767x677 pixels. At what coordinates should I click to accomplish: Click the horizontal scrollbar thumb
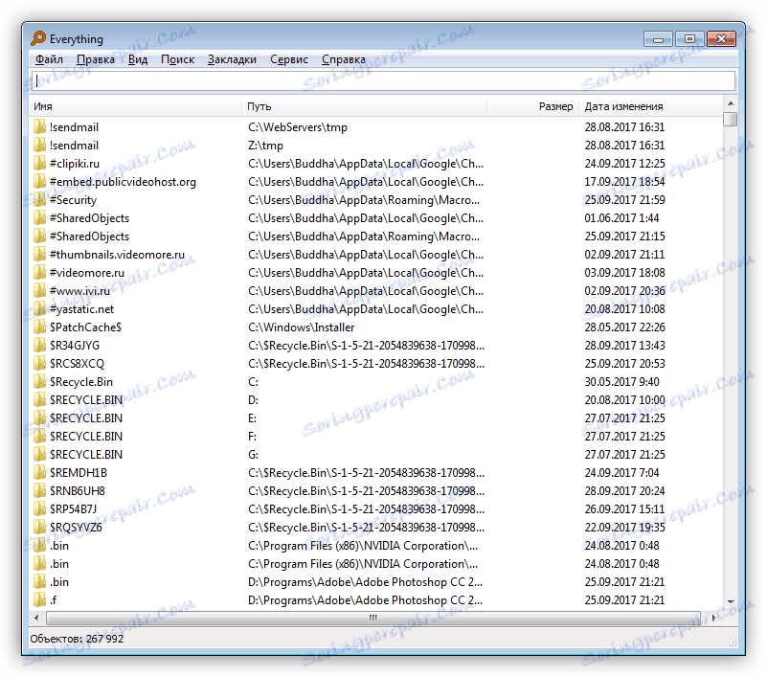coord(373,618)
